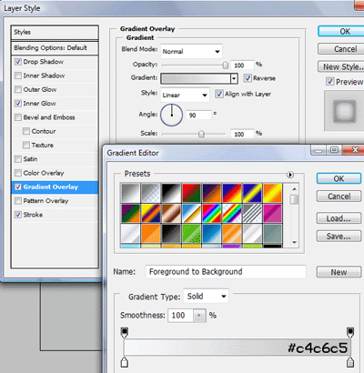Click the gradient preview swatch in Layer Style
This screenshot has height=373, width=364.
(x=196, y=78)
